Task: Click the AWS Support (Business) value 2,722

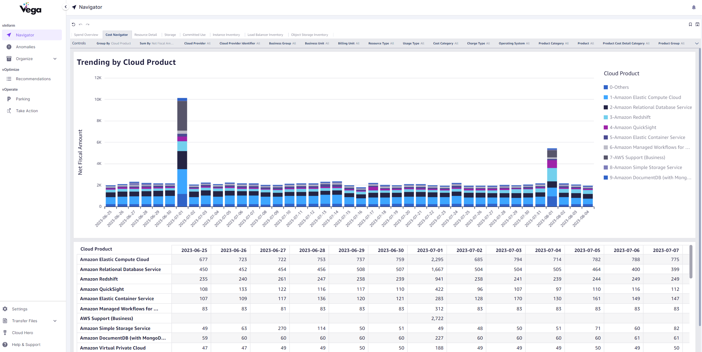Action: pos(437,318)
